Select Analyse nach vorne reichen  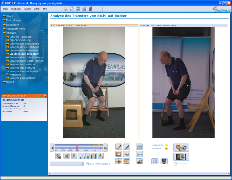pyautogui.click(x=27, y=61)
